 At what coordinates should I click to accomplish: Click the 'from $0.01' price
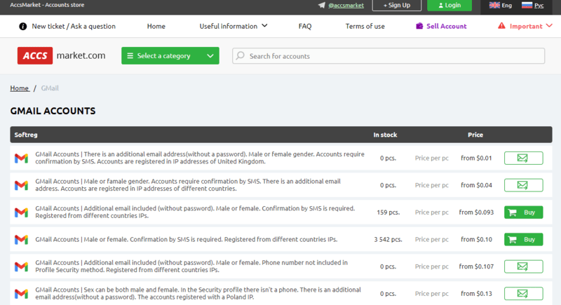pos(476,158)
